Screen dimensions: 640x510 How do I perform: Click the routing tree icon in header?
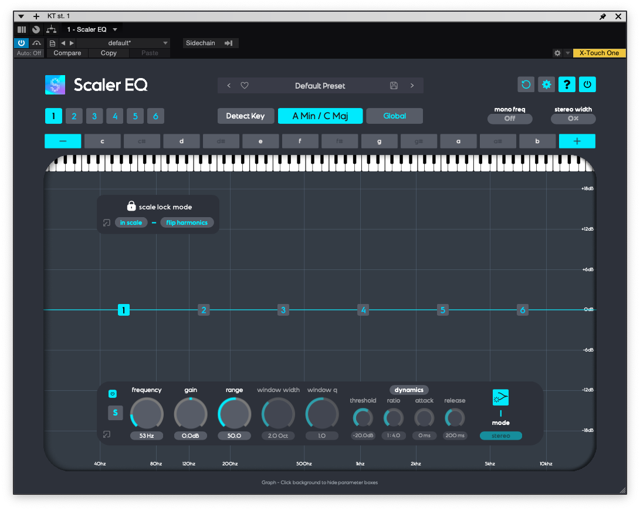click(x=52, y=29)
